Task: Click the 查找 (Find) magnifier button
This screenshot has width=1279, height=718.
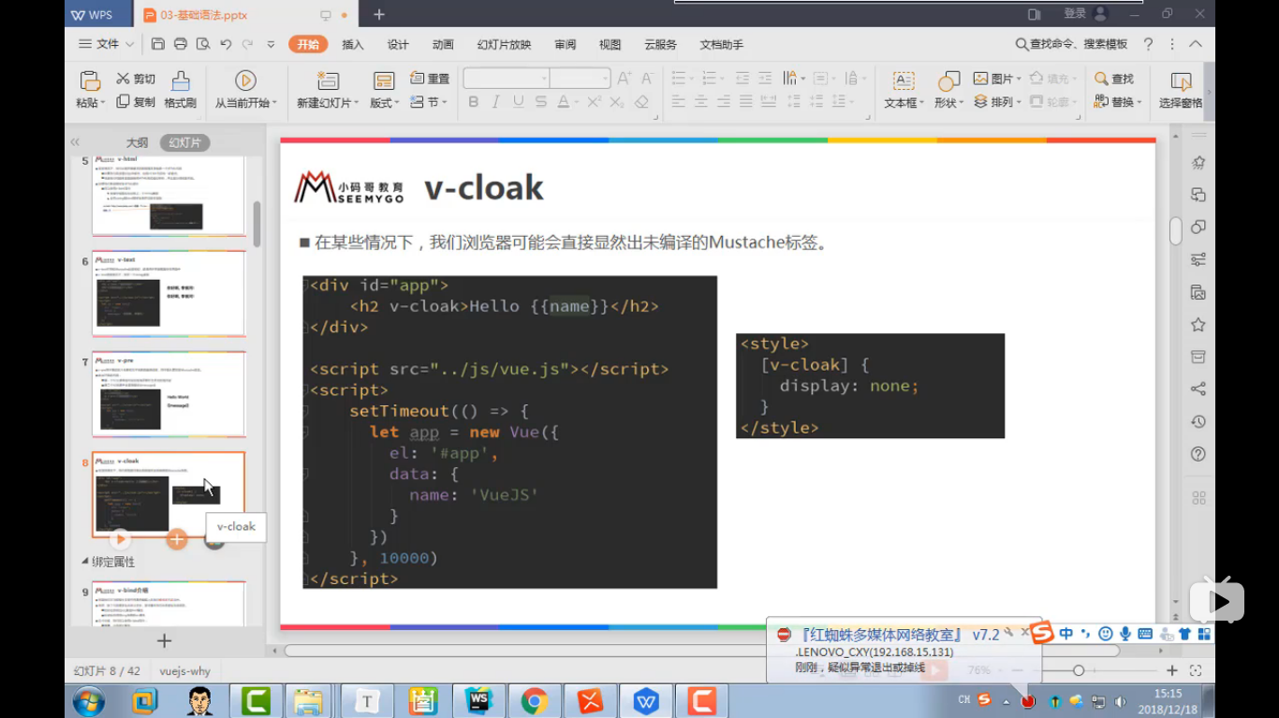Action: pyautogui.click(x=1114, y=79)
